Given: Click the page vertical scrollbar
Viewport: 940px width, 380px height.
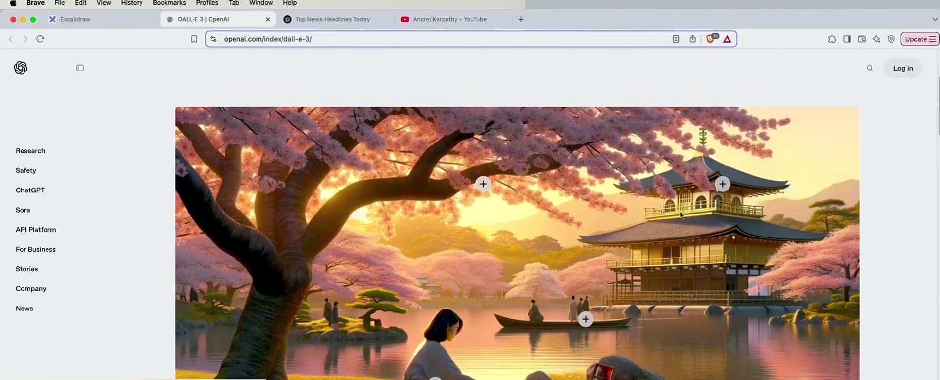Looking at the screenshot, I should tap(938, 105).
